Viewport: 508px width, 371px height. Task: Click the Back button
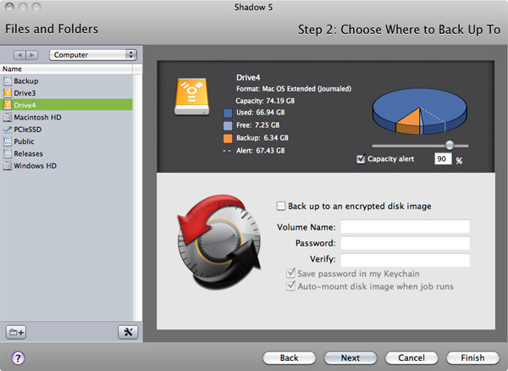tap(289, 357)
